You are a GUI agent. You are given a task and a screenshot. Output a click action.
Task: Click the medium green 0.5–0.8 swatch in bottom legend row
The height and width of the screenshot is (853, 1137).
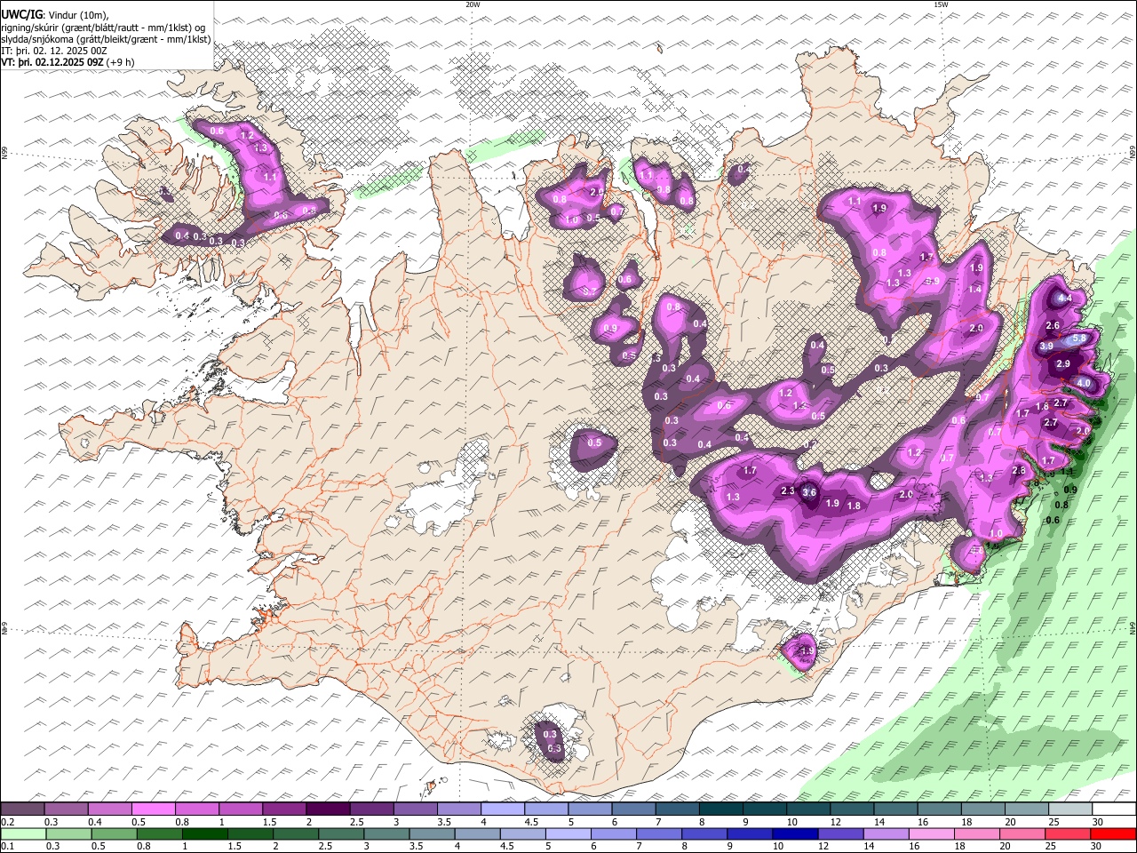click(114, 833)
